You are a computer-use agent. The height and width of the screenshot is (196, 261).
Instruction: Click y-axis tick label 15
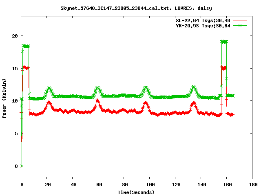coord(15,69)
